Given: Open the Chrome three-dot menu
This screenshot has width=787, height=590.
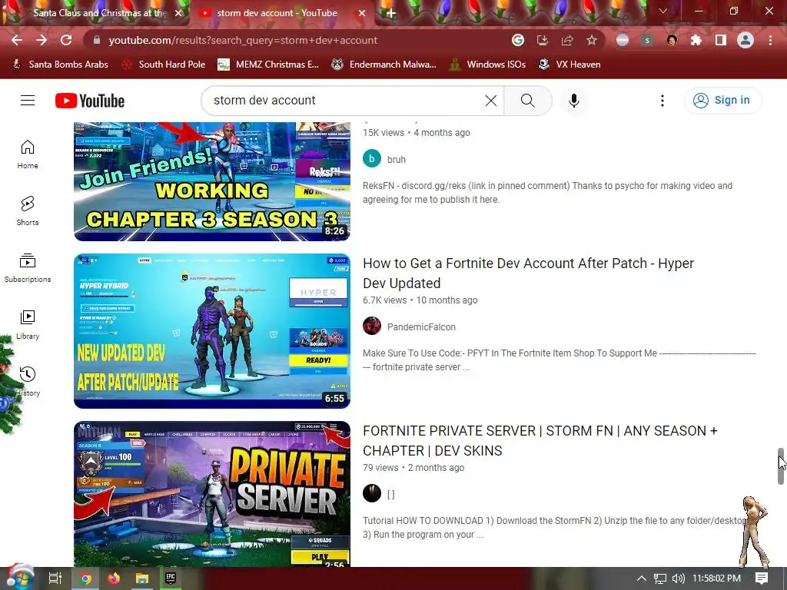Looking at the screenshot, I should pyautogui.click(x=770, y=40).
